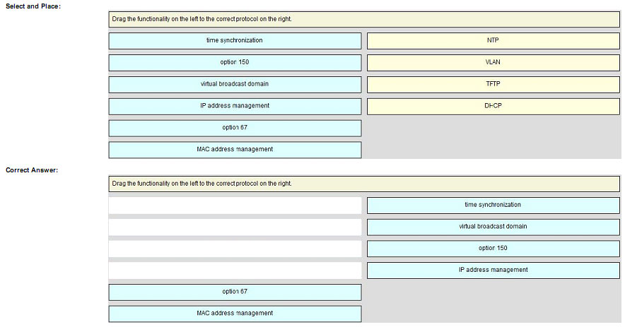Select the VLAN protocol target box

(x=493, y=62)
